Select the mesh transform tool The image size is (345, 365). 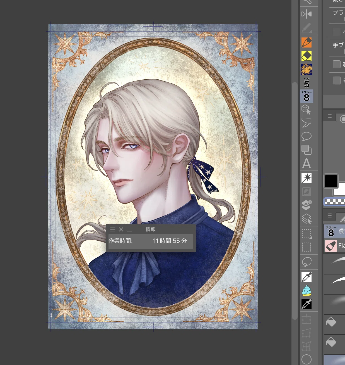pyautogui.click(x=307, y=346)
